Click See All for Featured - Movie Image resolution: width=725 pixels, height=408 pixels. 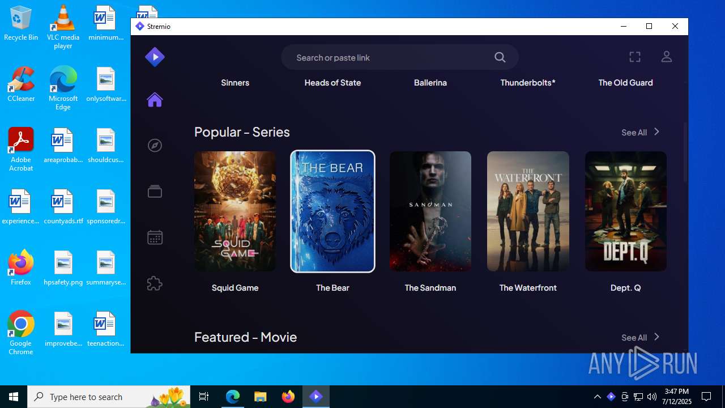(x=641, y=337)
